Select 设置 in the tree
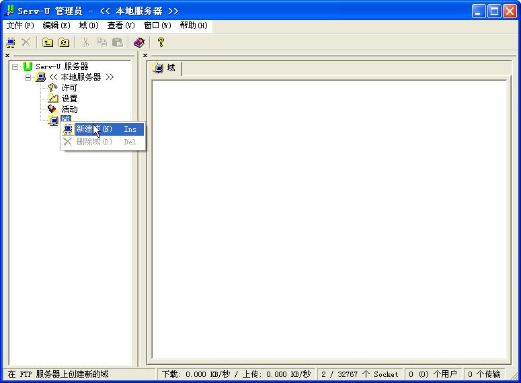The width and height of the screenshot is (521, 383). click(x=69, y=99)
